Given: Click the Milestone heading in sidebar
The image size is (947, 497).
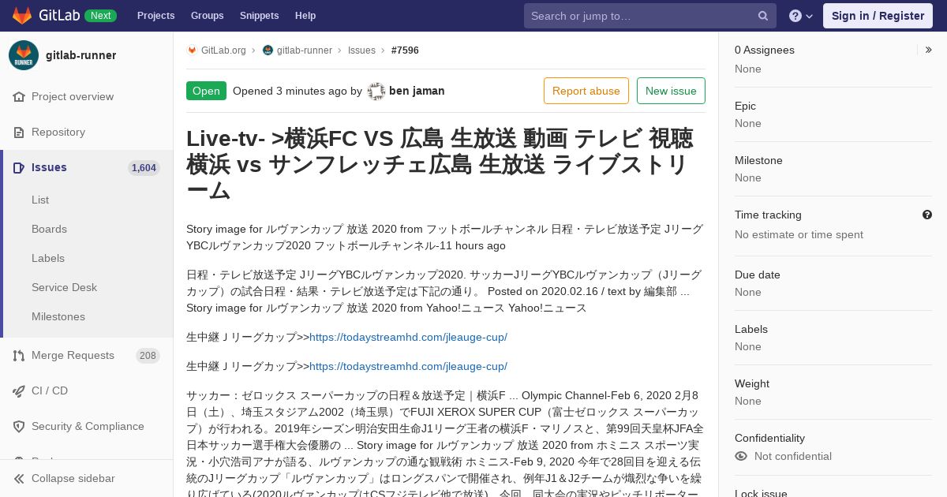Looking at the screenshot, I should pyautogui.click(x=758, y=160).
